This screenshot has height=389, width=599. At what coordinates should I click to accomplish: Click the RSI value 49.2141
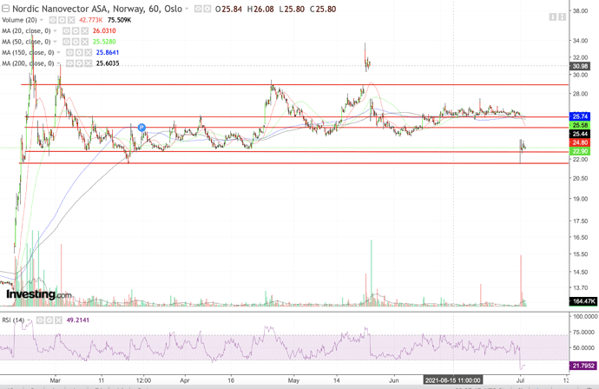(78, 320)
